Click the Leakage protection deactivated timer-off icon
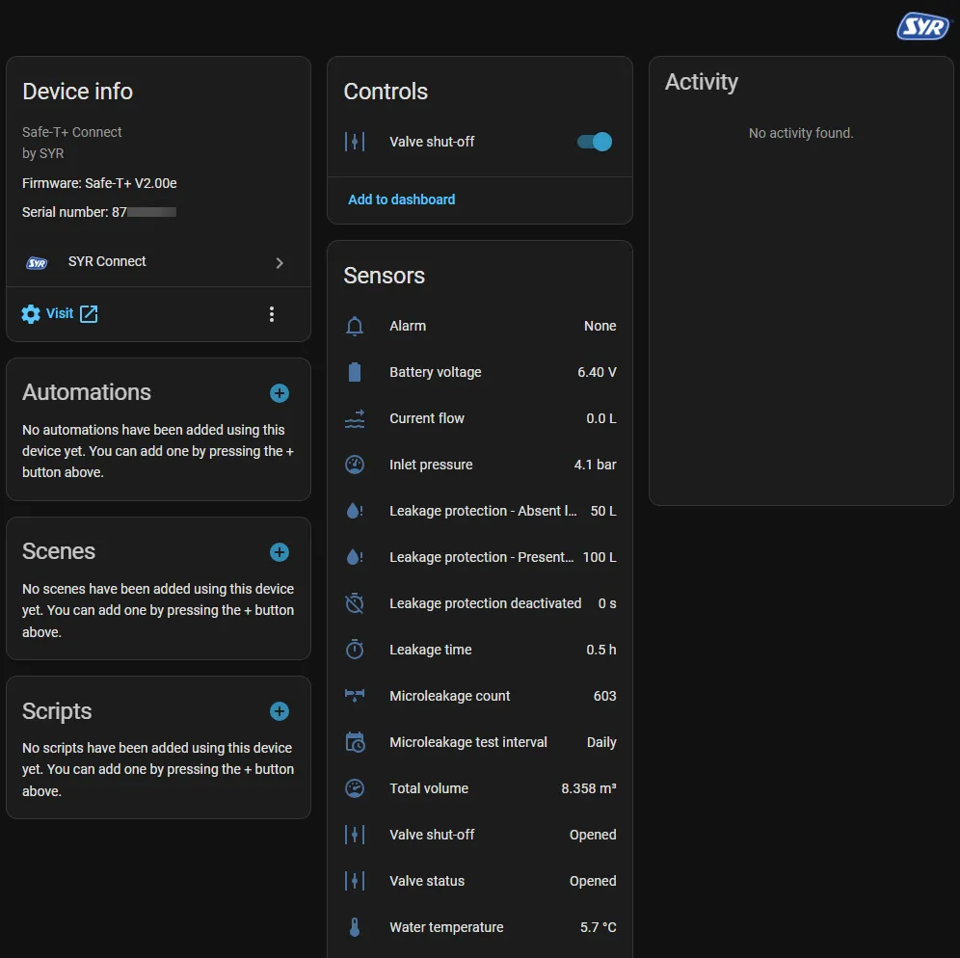Viewport: 960px width, 958px height. (x=355, y=603)
